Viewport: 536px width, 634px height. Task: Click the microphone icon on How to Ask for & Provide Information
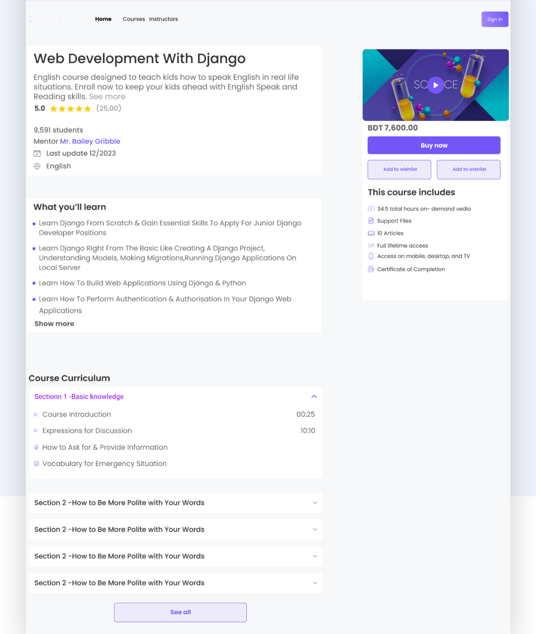(x=36, y=447)
